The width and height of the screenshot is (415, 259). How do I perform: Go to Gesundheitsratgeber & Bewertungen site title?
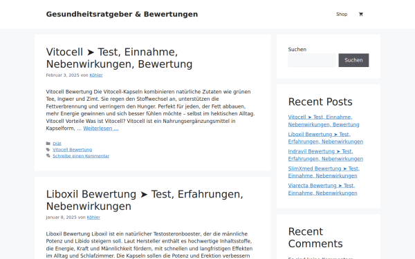122,14
